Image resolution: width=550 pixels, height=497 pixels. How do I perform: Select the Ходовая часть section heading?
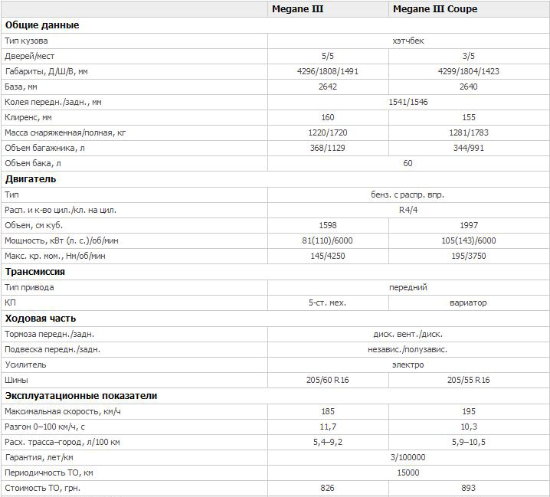tap(41, 319)
